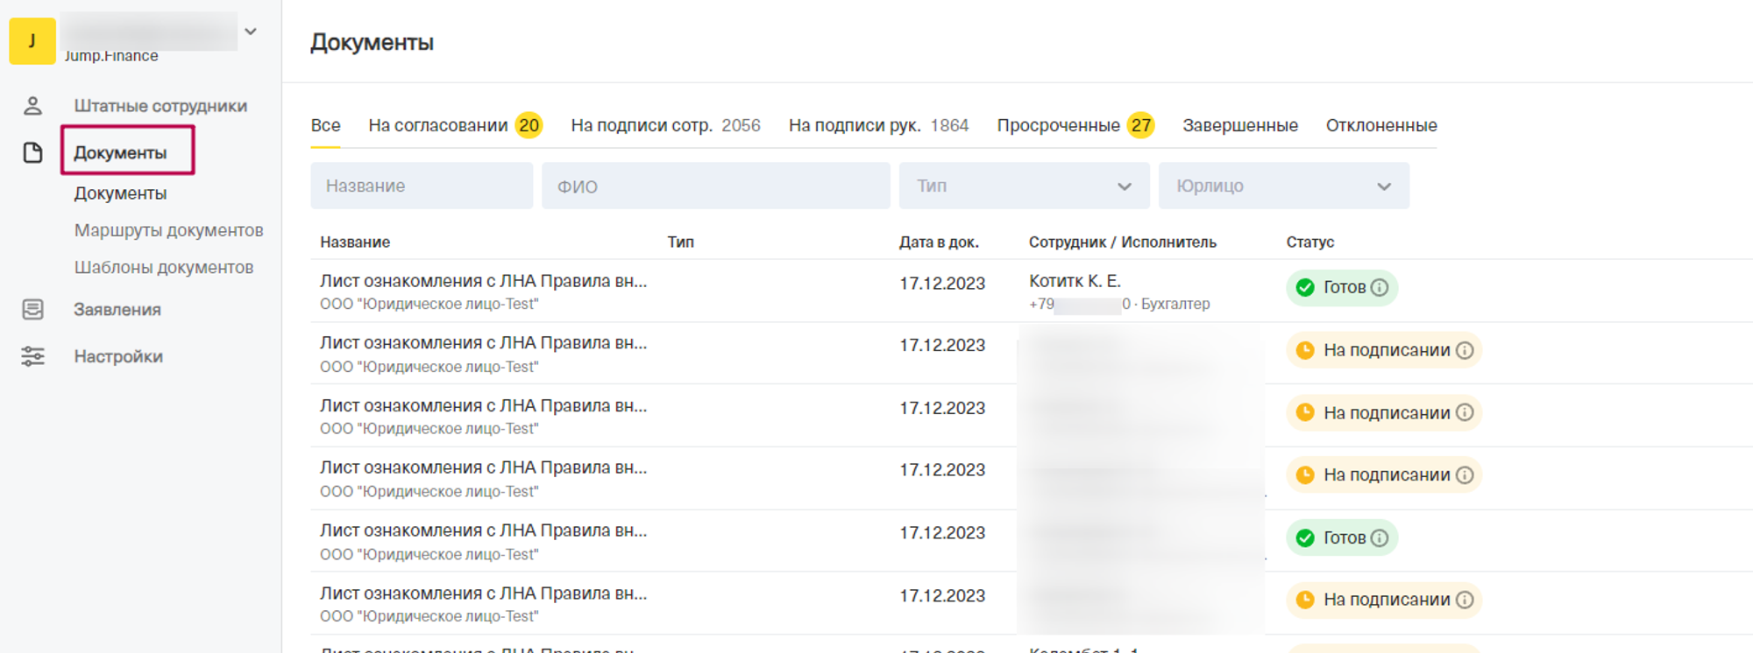Click the yellow J company logo

[32, 40]
